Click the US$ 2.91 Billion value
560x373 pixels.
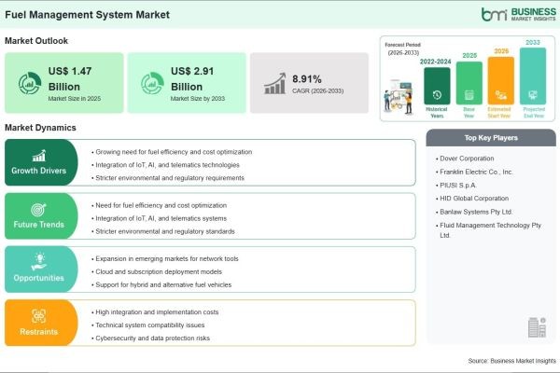(x=192, y=78)
